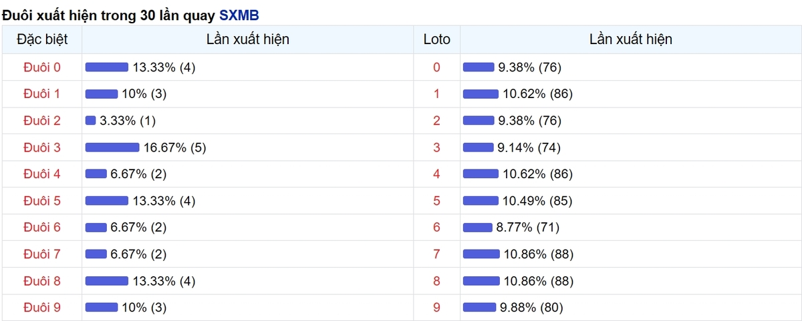The height and width of the screenshot is (321, 802).
Task: Click the Đặc biệt column header
Action: click(x=41, y=39)
